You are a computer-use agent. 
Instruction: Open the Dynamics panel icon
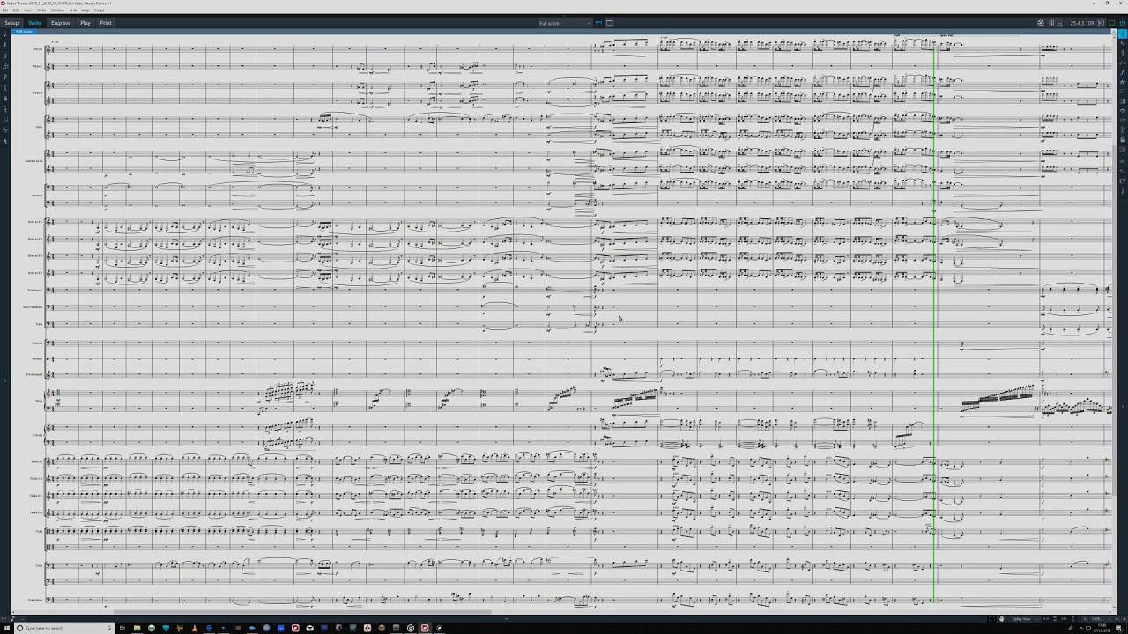[1123, 72]
